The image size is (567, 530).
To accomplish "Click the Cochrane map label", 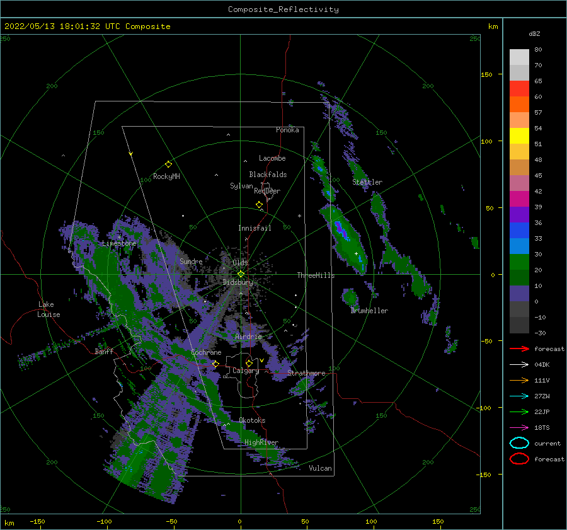I will (x=206, y=352).
